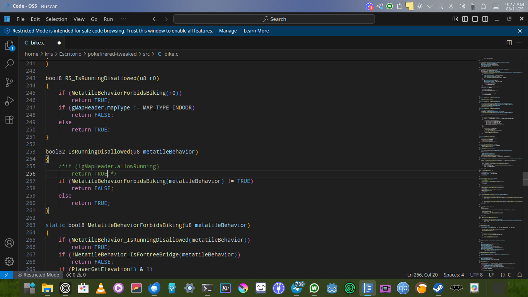Select the bike.c editor tab
The width and height of the screenshot is (528, 297).
pyautogui.click(x=37, y=43)
